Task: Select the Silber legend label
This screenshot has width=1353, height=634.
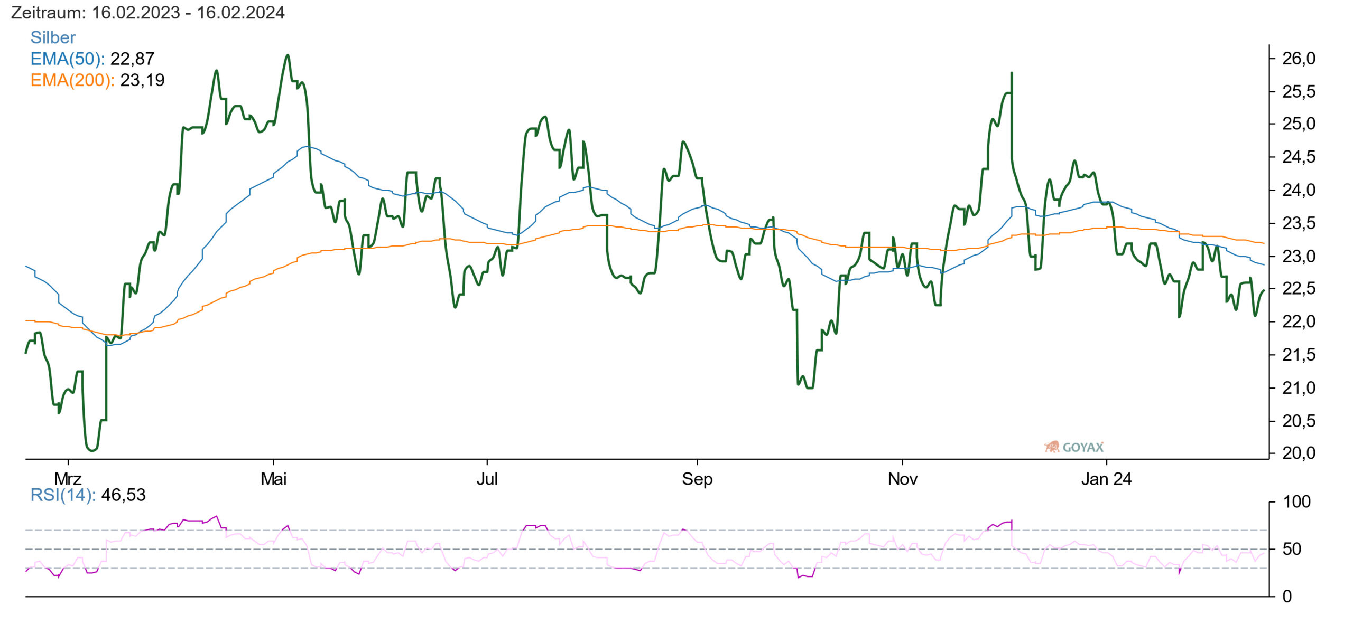Action: pos(53,37)
